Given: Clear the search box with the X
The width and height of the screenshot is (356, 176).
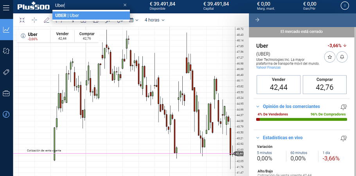Looking at the screenshot, I should click(x=125, y=5).
